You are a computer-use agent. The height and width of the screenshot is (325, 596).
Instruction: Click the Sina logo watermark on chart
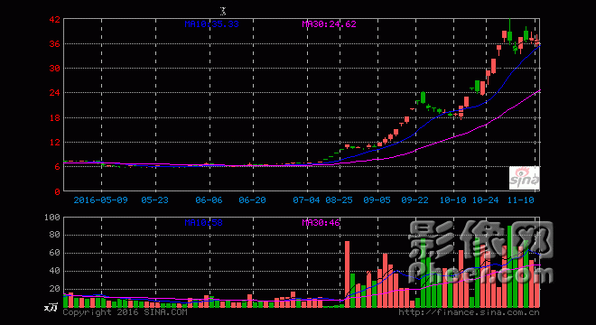[x=524, y=178]
